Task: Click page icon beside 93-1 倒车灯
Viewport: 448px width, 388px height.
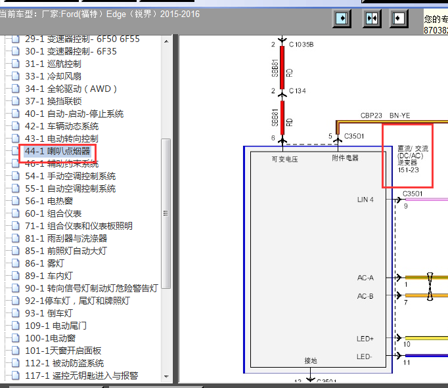Action: pyautogui.click(x=15, y=313)
